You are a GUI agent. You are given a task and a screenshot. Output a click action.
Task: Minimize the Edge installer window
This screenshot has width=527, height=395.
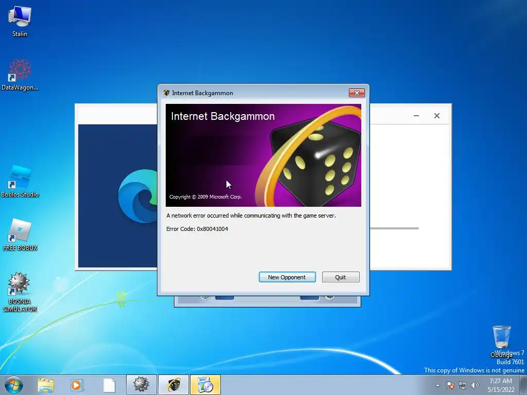pos(416,116)
